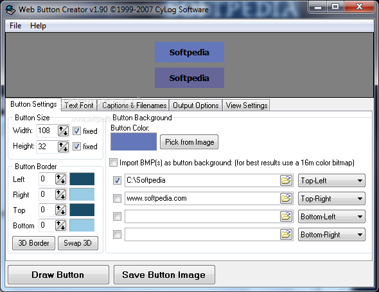Open the Bottom-Right position dropdown
The width and height of the screenshot is (379, 292).
(x=331, y=234)
